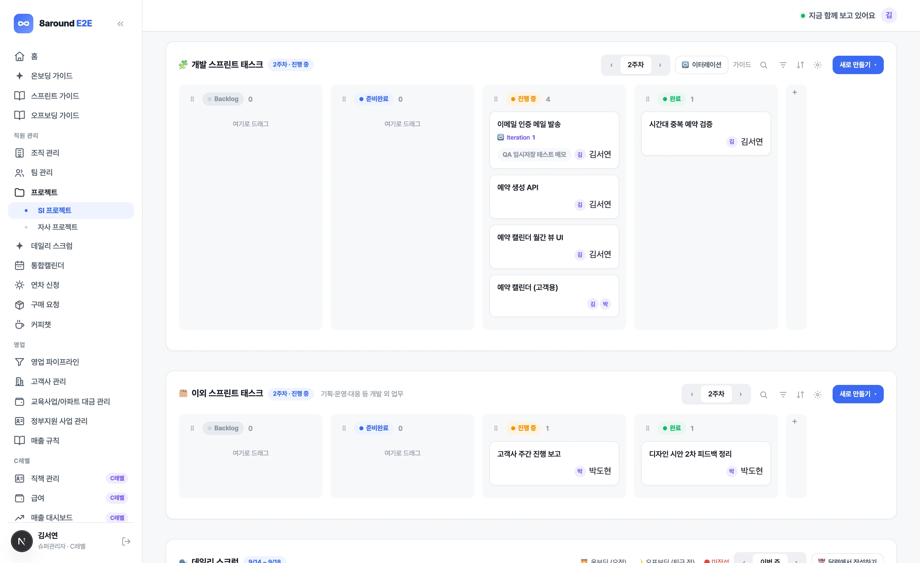Open the 디자인 시안 2차 피드백 정리 card
The height and width of the screenshot is (563, 920).
point(706,463)
